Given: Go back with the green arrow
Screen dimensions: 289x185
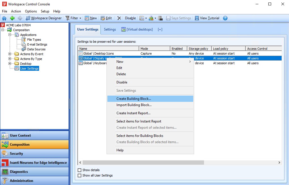Looking at the screenshot, I should 12,18.
